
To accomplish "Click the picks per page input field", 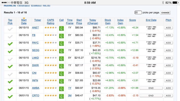I will (138, 12).
